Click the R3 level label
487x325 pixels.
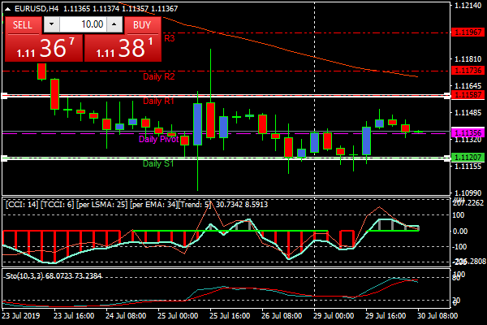pyautogui.click(x=169, y=38)
